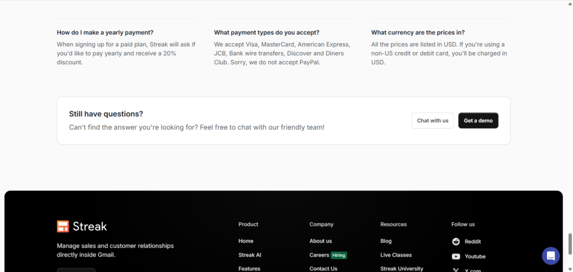This screenshot has width=573, height=272.
Task: Click the Chat with us button
Action: point(433,120)
